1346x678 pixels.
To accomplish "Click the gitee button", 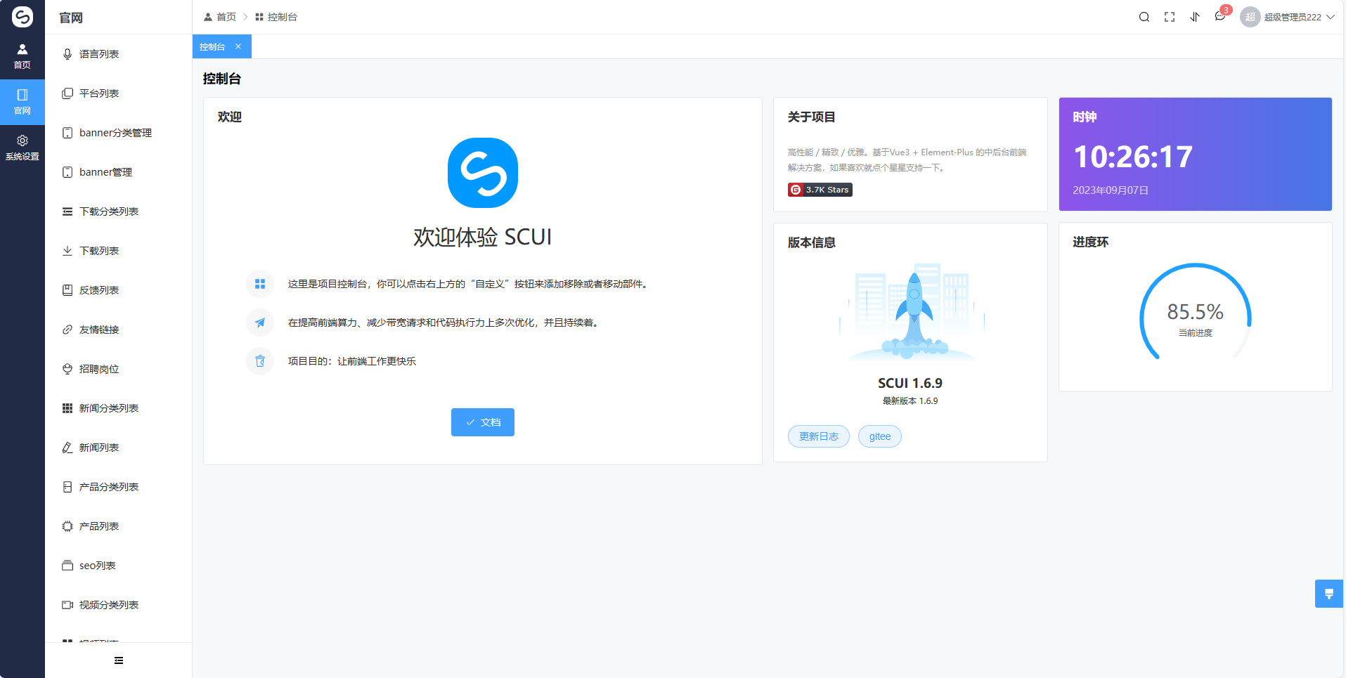I will (x=880, y=436).
